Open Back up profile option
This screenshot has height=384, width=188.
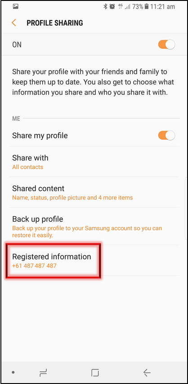coord(94,226)
